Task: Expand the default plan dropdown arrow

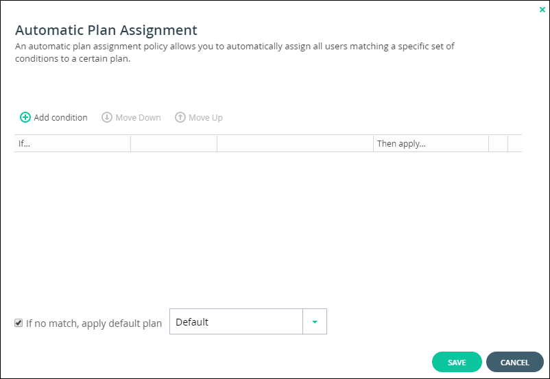Action: coord(315,322)
